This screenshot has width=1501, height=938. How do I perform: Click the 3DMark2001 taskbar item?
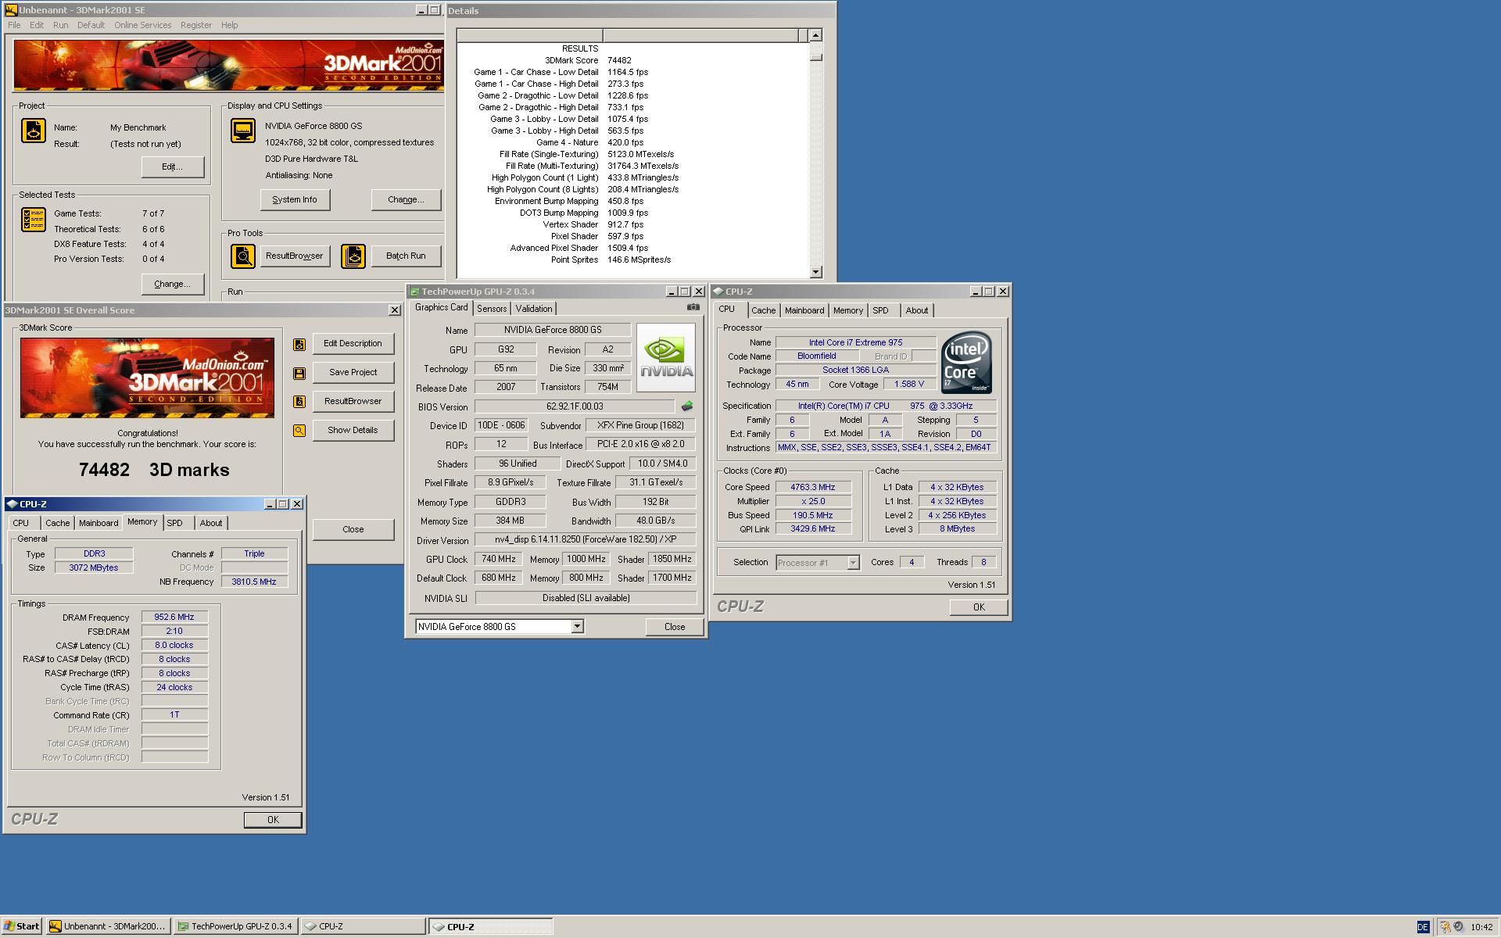108,926
